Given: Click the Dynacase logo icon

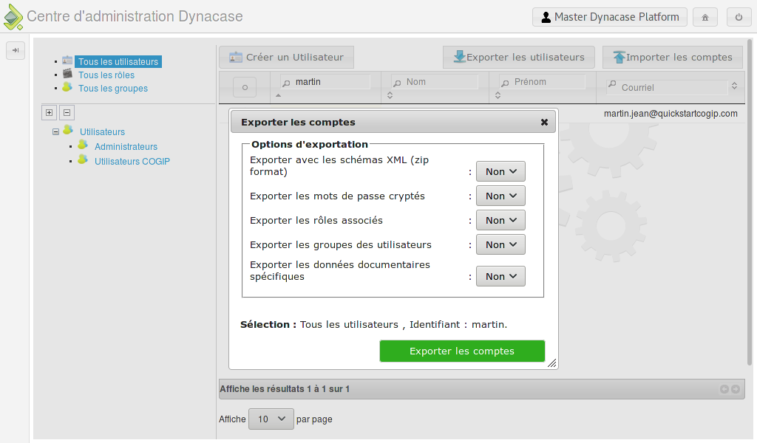Looking at the screenshot, I should pyautogui.click(x=13, y=17).
